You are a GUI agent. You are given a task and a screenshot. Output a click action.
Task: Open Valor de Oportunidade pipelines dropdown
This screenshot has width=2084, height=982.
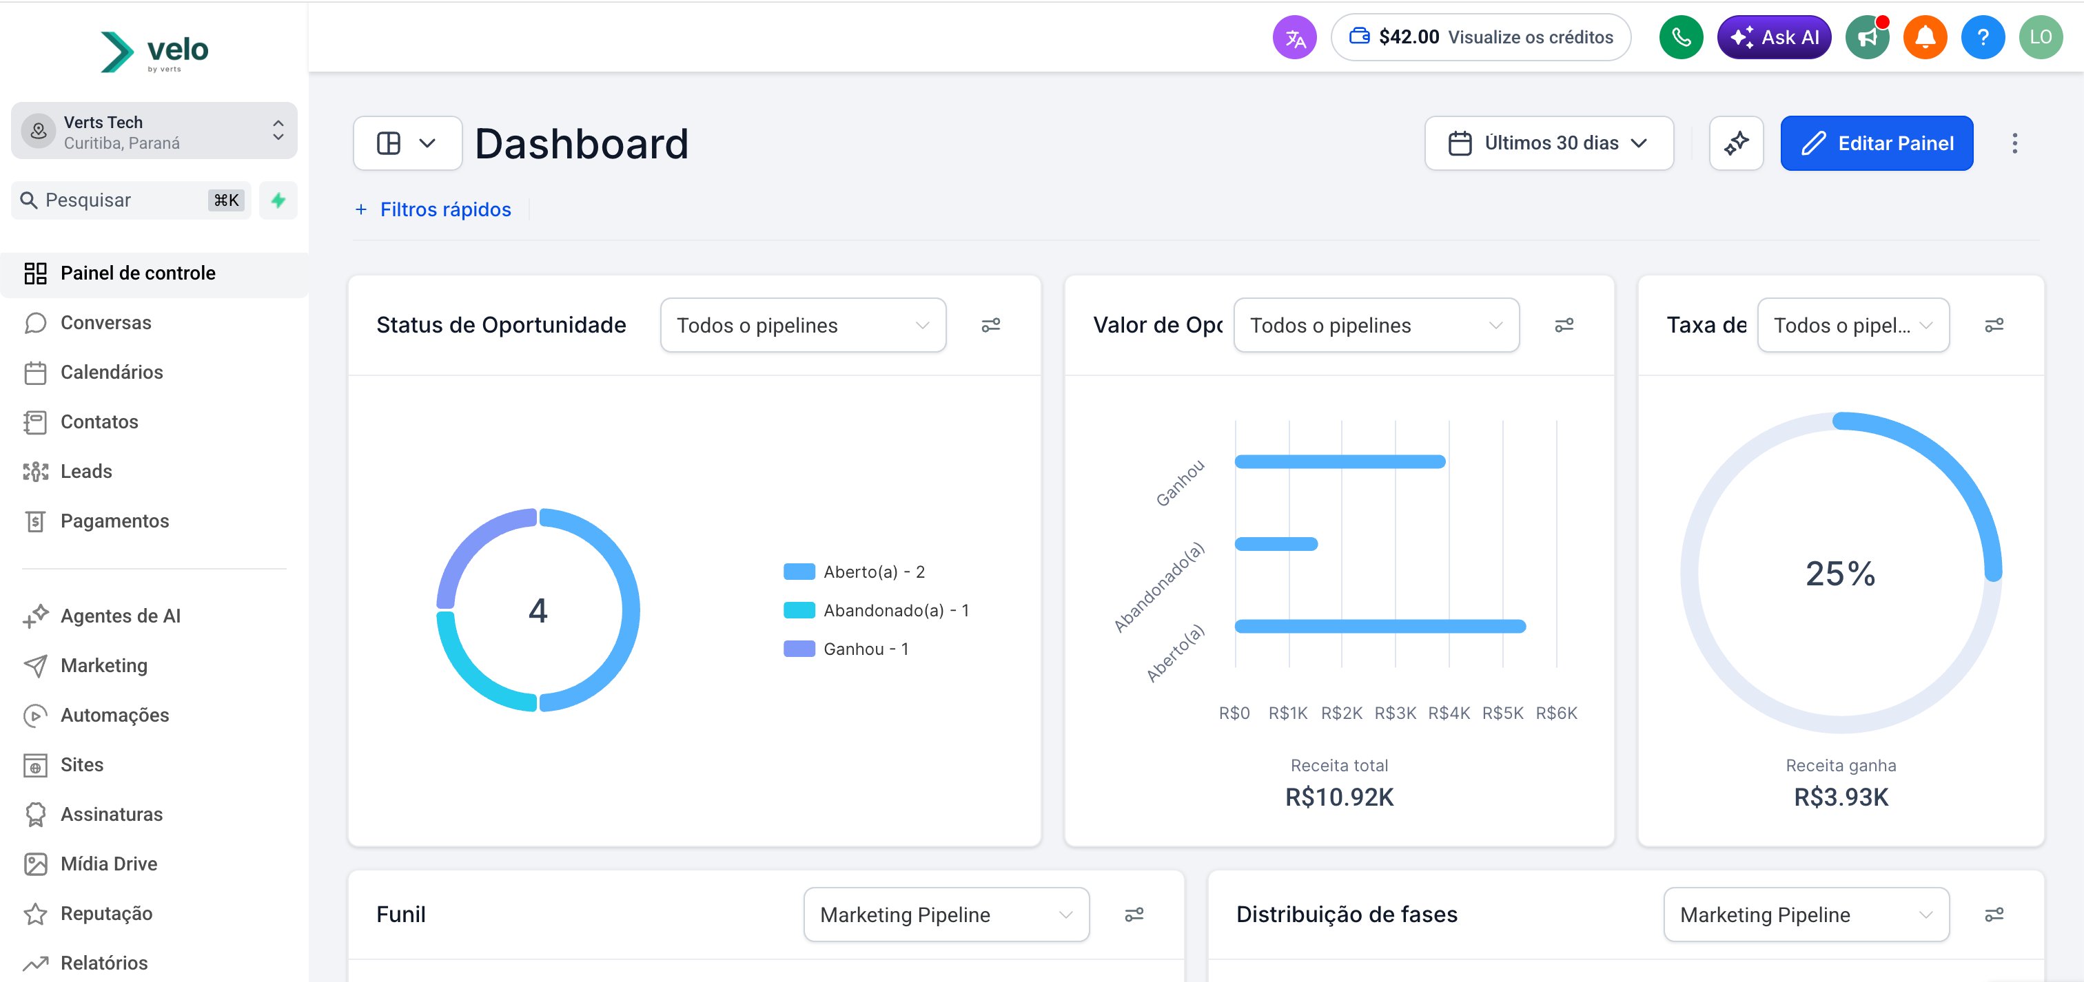pos(1376,325)
